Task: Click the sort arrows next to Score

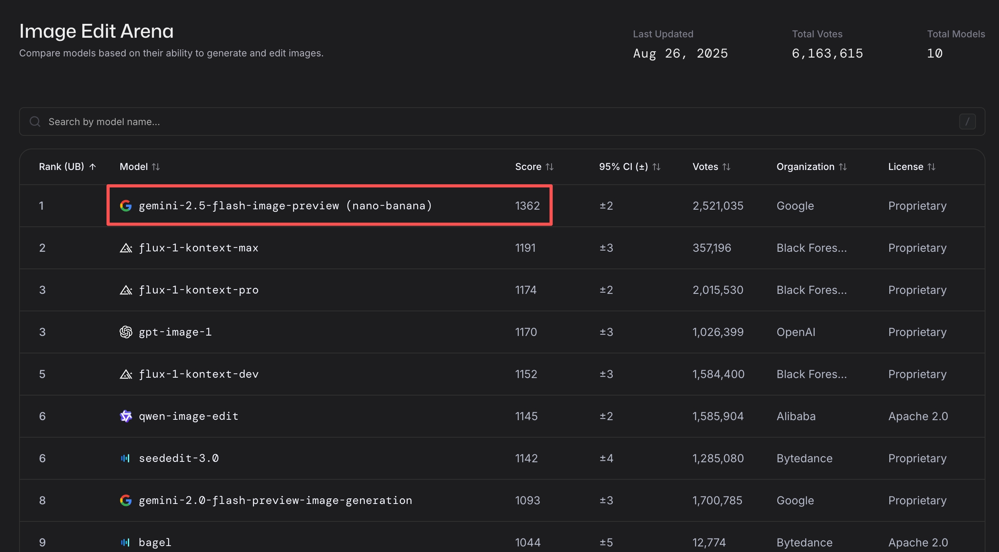Action: (550, 167)
